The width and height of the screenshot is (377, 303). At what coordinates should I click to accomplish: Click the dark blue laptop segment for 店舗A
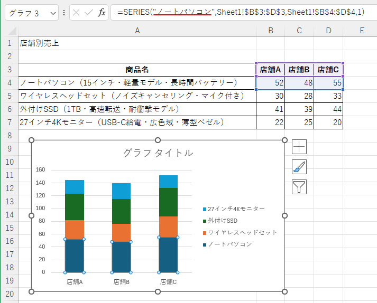(x=75, y=255)
